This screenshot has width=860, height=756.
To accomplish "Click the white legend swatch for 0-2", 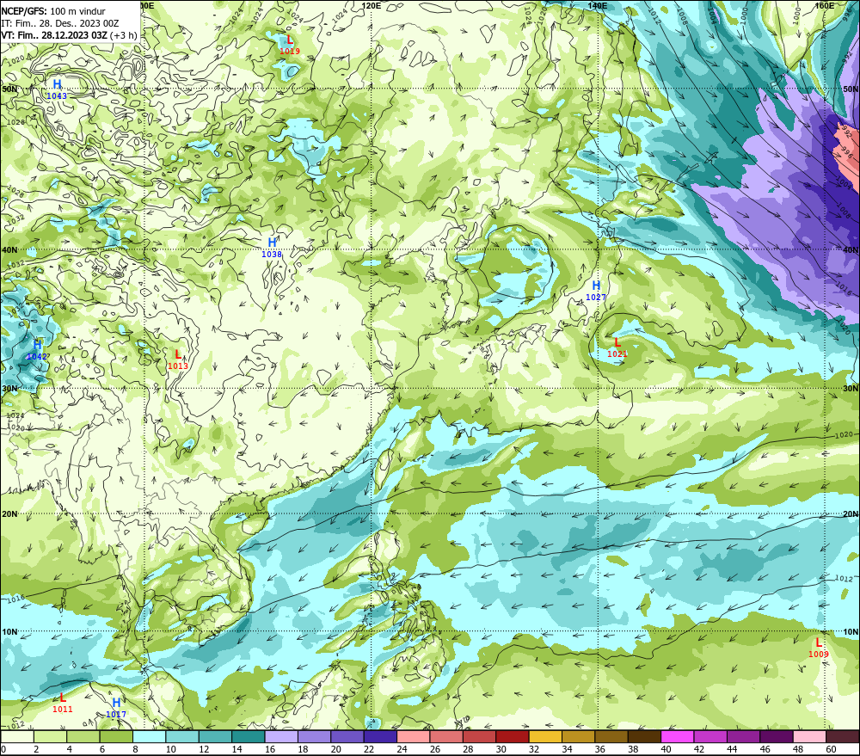I will 17,736.
